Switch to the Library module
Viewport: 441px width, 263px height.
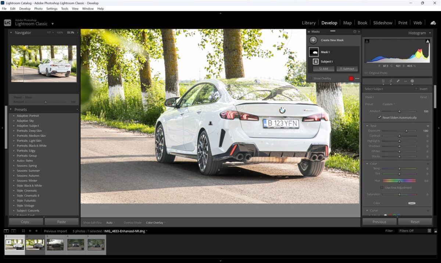308,23
